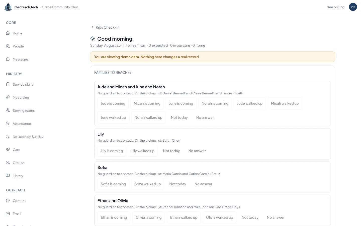Go back to Kids Check-In
Image resolution: width=361 pixels, height=226 pixels.
105,27
